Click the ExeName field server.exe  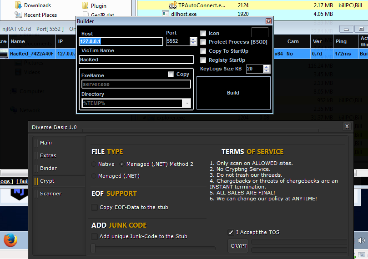pyautogui.click(x=136, y=84)
